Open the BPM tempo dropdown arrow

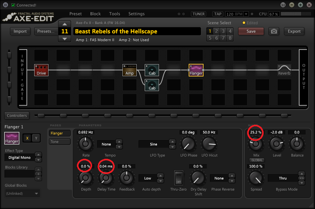(246, 14)
